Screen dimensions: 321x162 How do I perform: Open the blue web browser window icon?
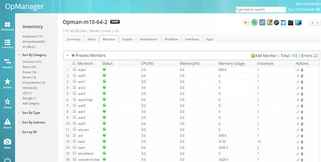[x=283, y=23]
